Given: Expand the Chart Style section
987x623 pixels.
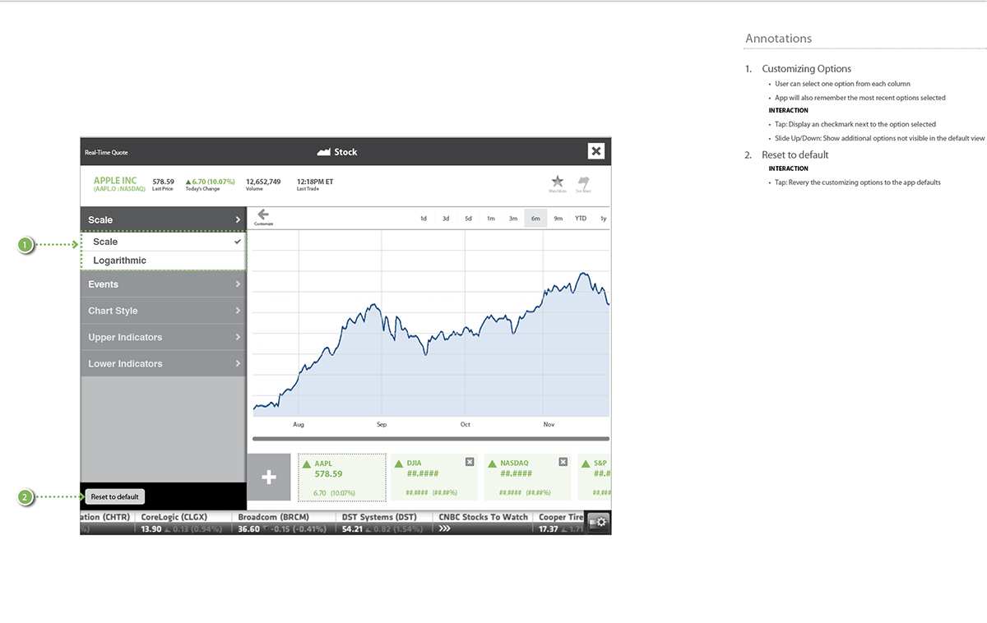Looking at the screenshot, I should coord(163,311).
